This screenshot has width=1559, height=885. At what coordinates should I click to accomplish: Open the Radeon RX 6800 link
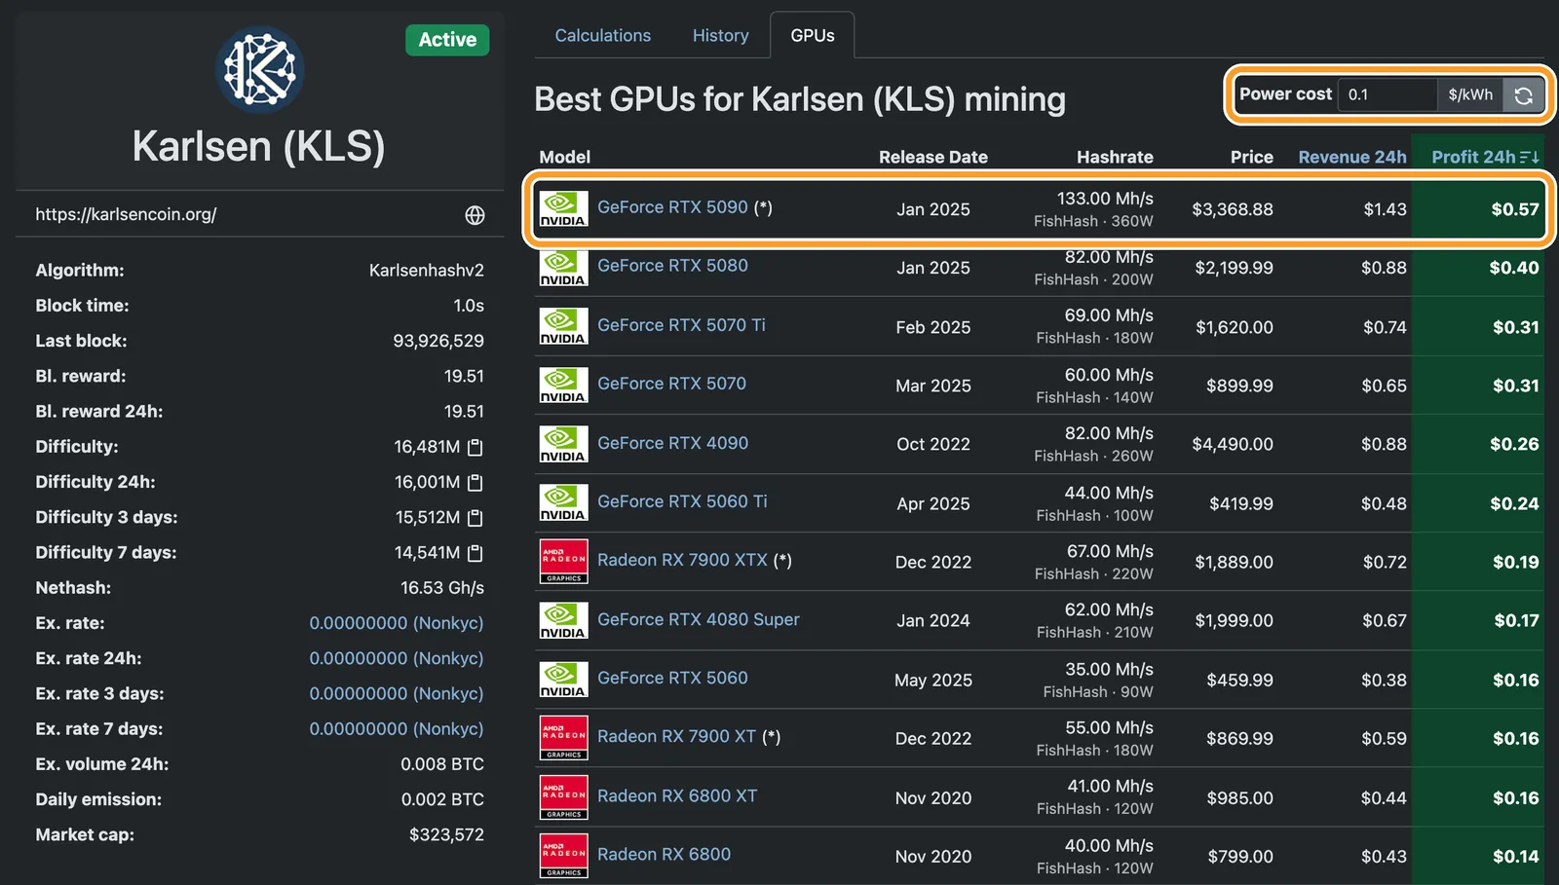[664, 854]
